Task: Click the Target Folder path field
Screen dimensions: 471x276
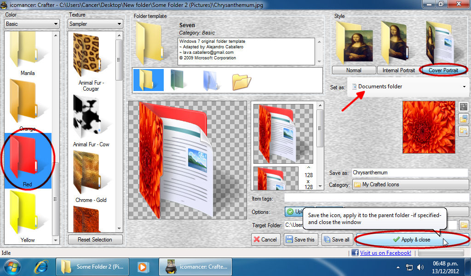Action: pyautogui.click(x=370, y=225)
